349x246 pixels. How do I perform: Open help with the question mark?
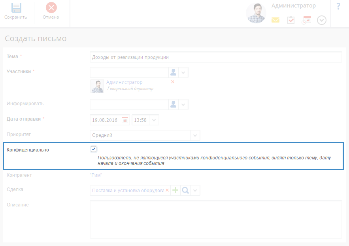click(x=338, y=6)
